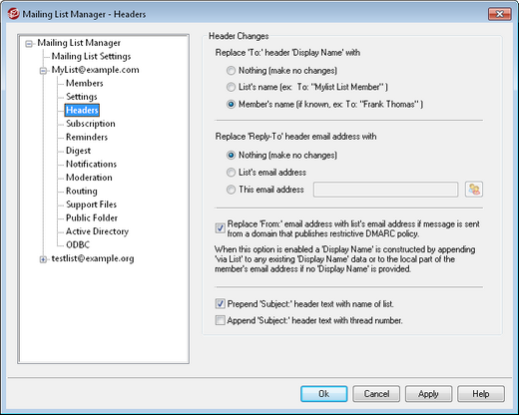Click the address book icon beside email field
Image resolution: width=519 pixels, height=415 pixels.
coord(474,190)
